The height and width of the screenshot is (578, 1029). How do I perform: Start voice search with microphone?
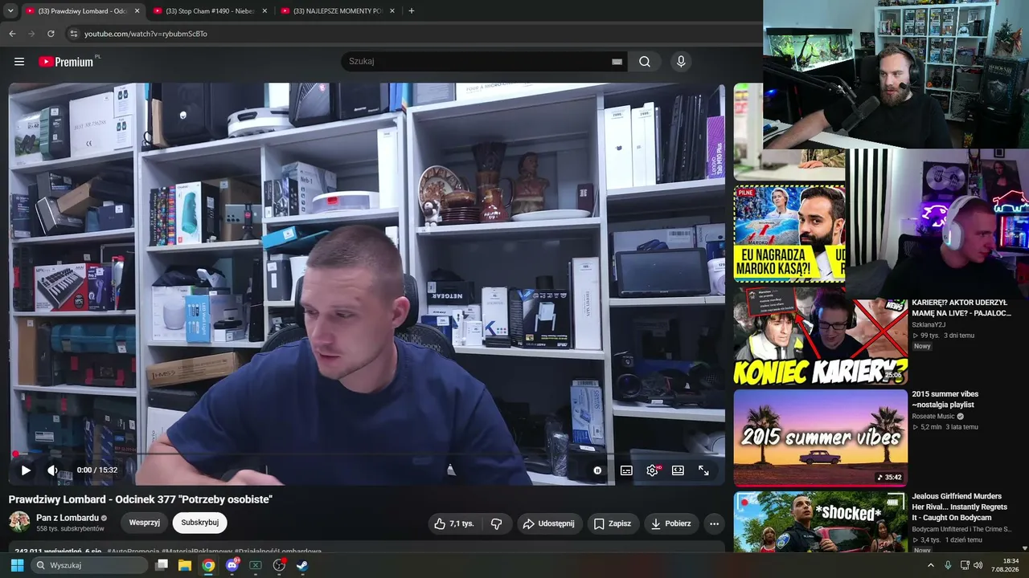point(681,62)
